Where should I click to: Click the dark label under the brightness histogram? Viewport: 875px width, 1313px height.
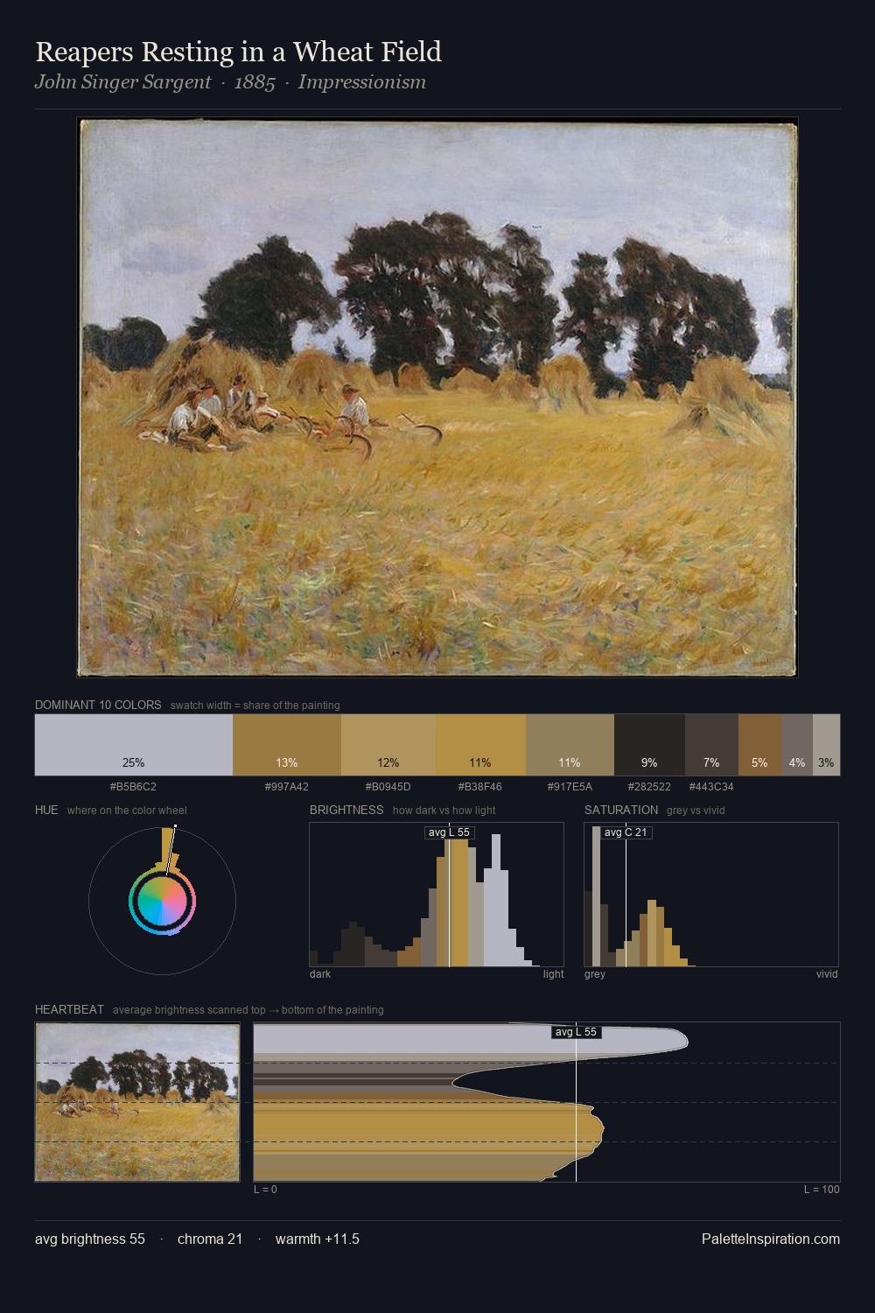320,974
